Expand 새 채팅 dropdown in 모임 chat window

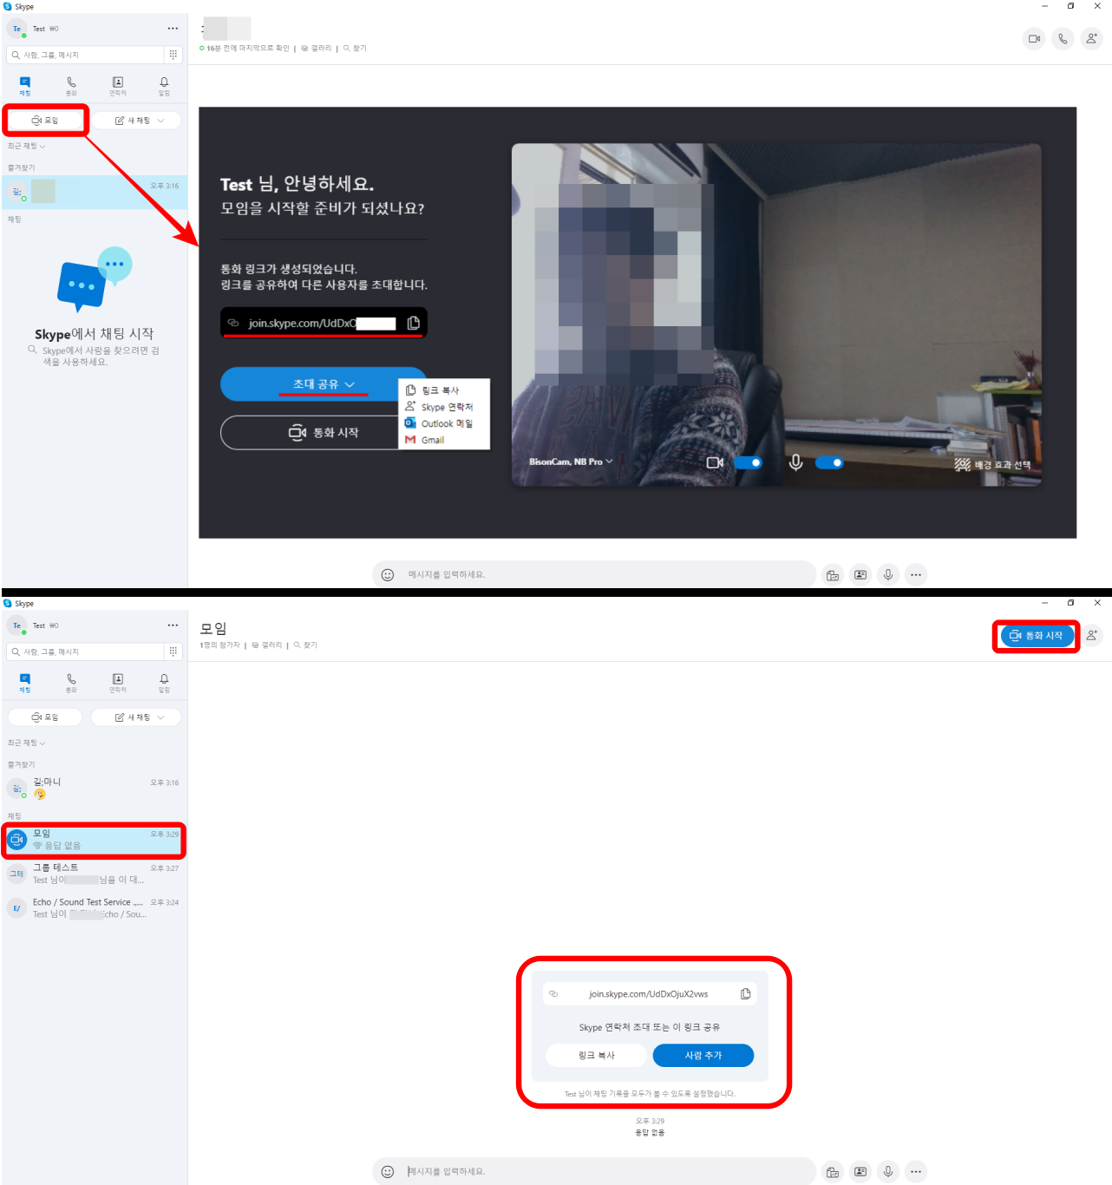point(136,717)
